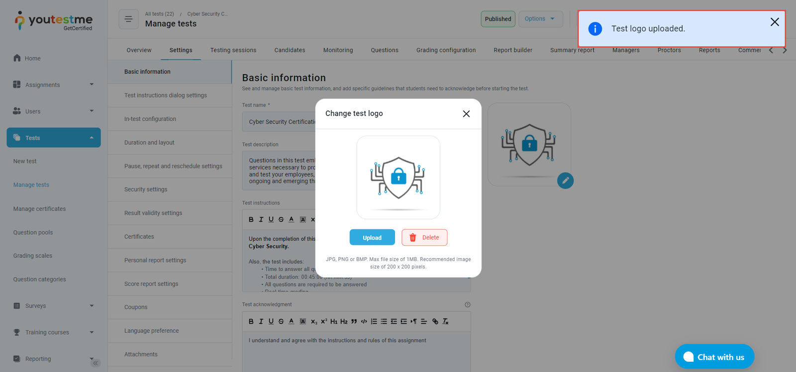
Task: Click the pencil edit logo icon
Action: click(565, 181)
